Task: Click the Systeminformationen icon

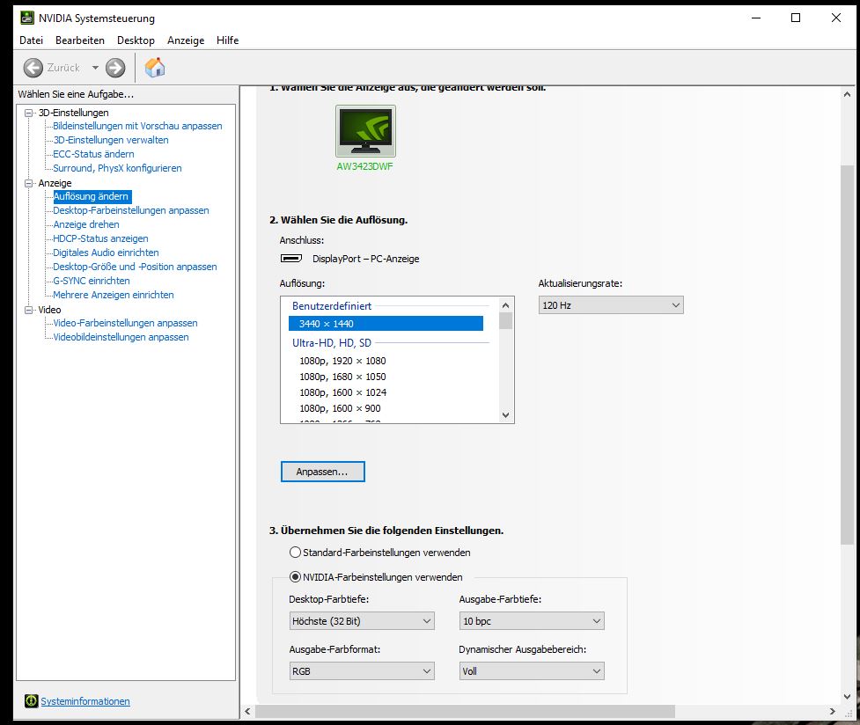Action: click(x=32, y=701)
